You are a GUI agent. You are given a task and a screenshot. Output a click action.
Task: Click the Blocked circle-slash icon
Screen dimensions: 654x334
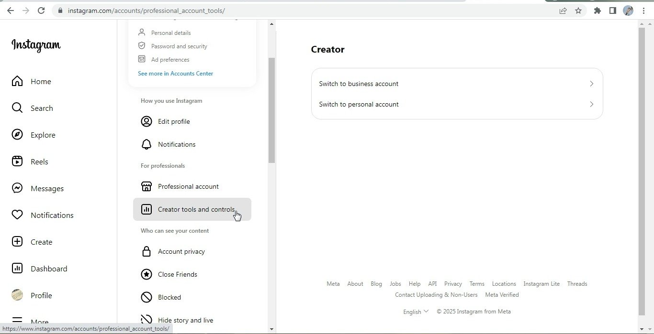point(147,297)
